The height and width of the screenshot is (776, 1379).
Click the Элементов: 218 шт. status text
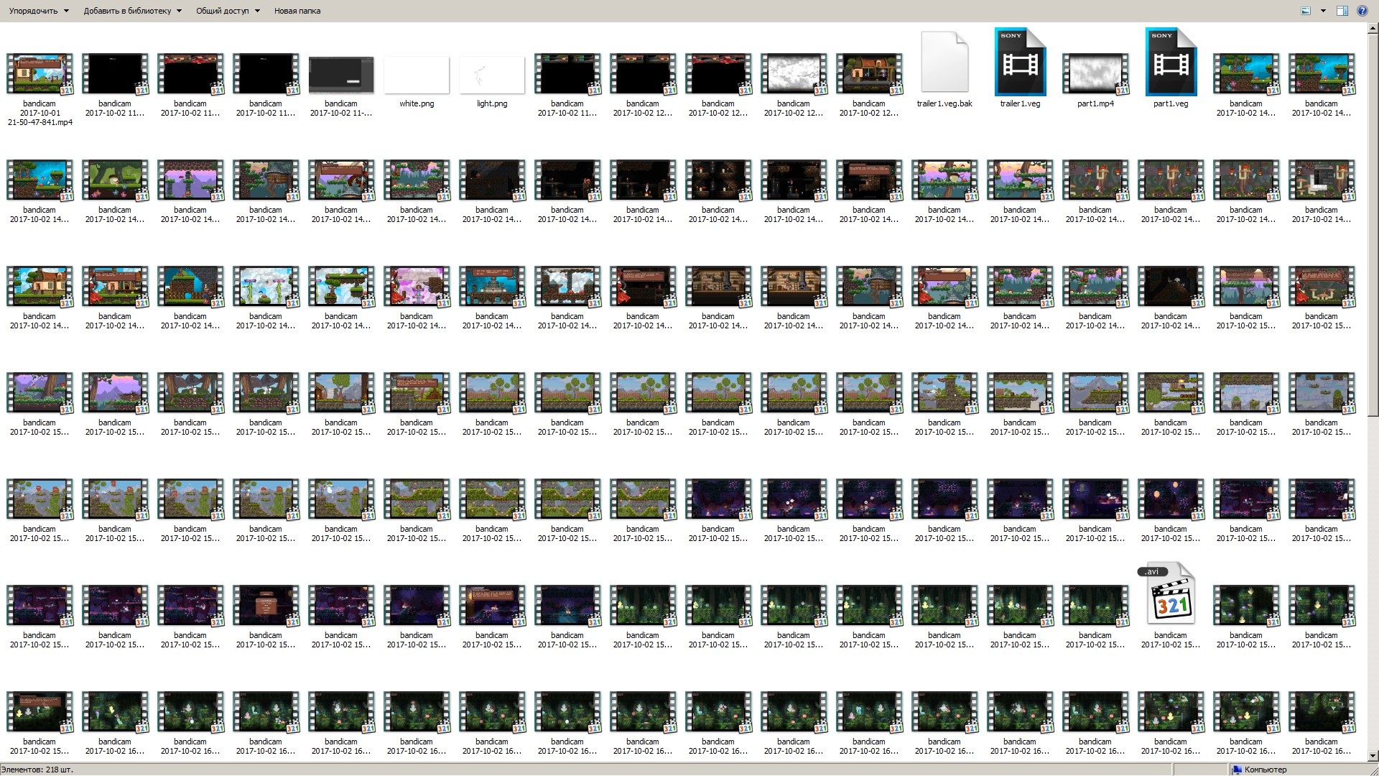37,770
